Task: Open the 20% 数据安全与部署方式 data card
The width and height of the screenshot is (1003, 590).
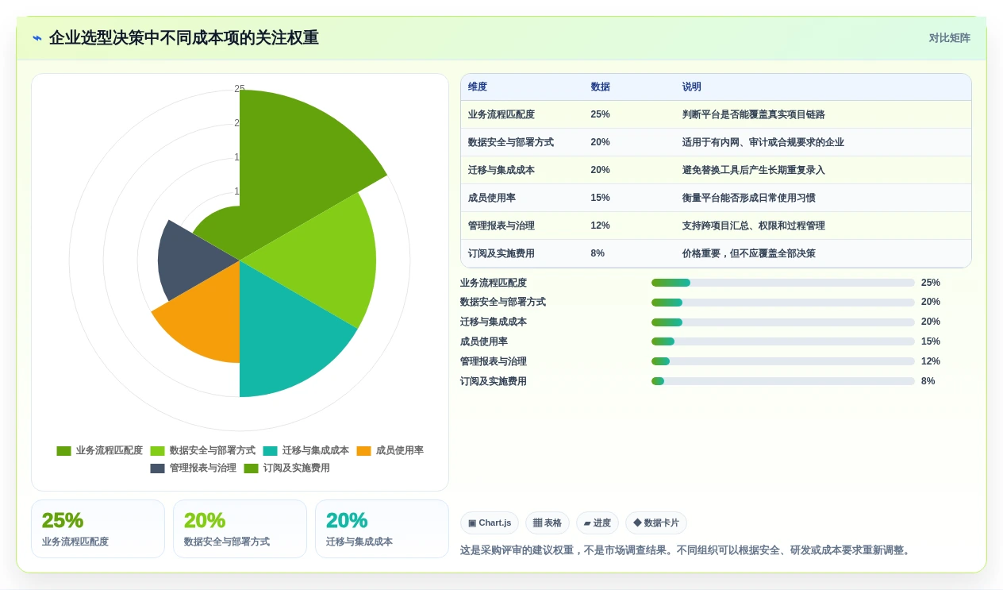Action: 240,529
